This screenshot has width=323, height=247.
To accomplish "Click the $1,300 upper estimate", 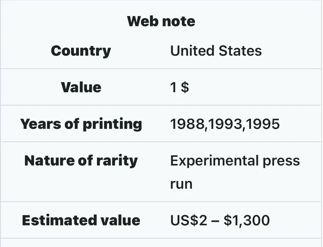I will coord(247,220).
